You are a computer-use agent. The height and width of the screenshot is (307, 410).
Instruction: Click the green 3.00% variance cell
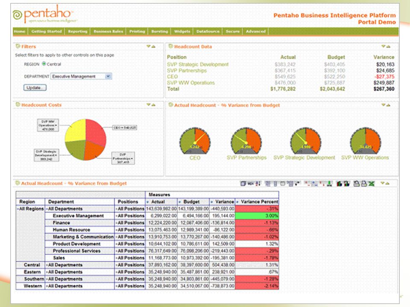point(257,216)
